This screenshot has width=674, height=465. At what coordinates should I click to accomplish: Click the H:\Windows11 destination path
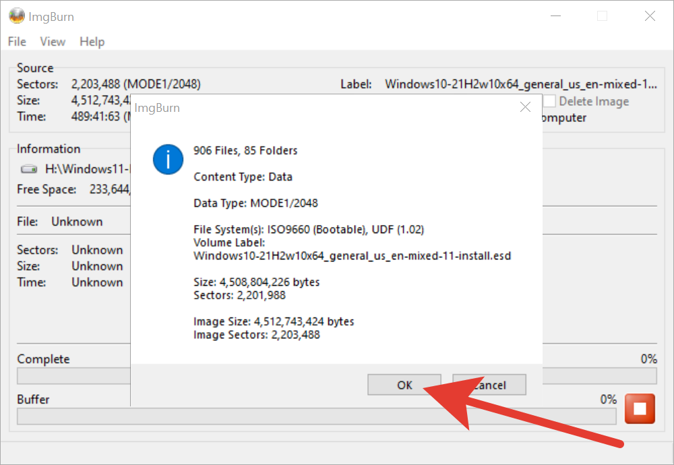pos(87,169)
